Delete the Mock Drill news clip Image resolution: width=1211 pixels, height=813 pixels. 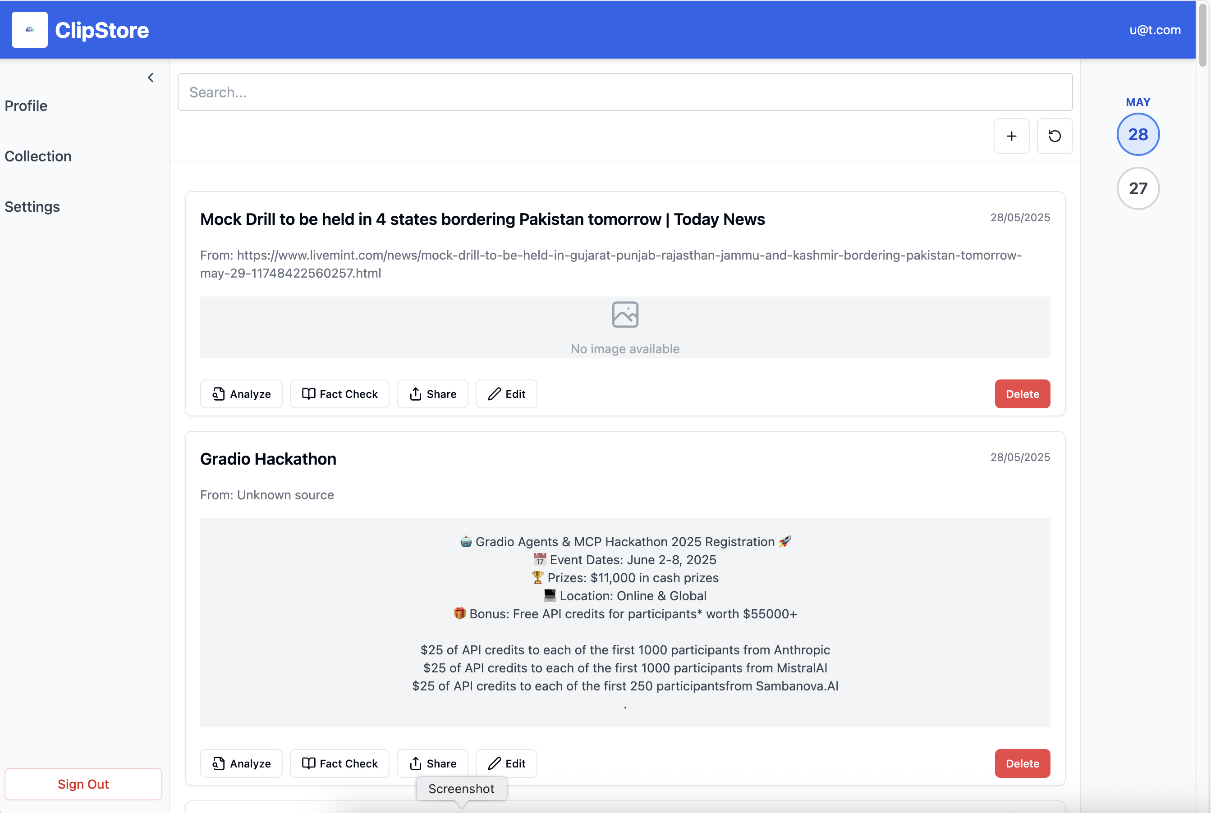[x=1022, y=394]
